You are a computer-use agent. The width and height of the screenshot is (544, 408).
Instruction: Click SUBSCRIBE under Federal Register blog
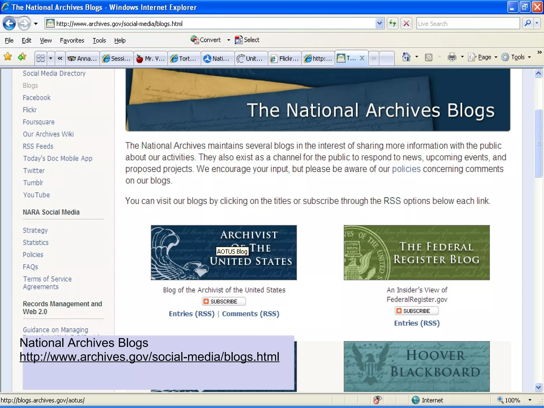tap(416, 311)
